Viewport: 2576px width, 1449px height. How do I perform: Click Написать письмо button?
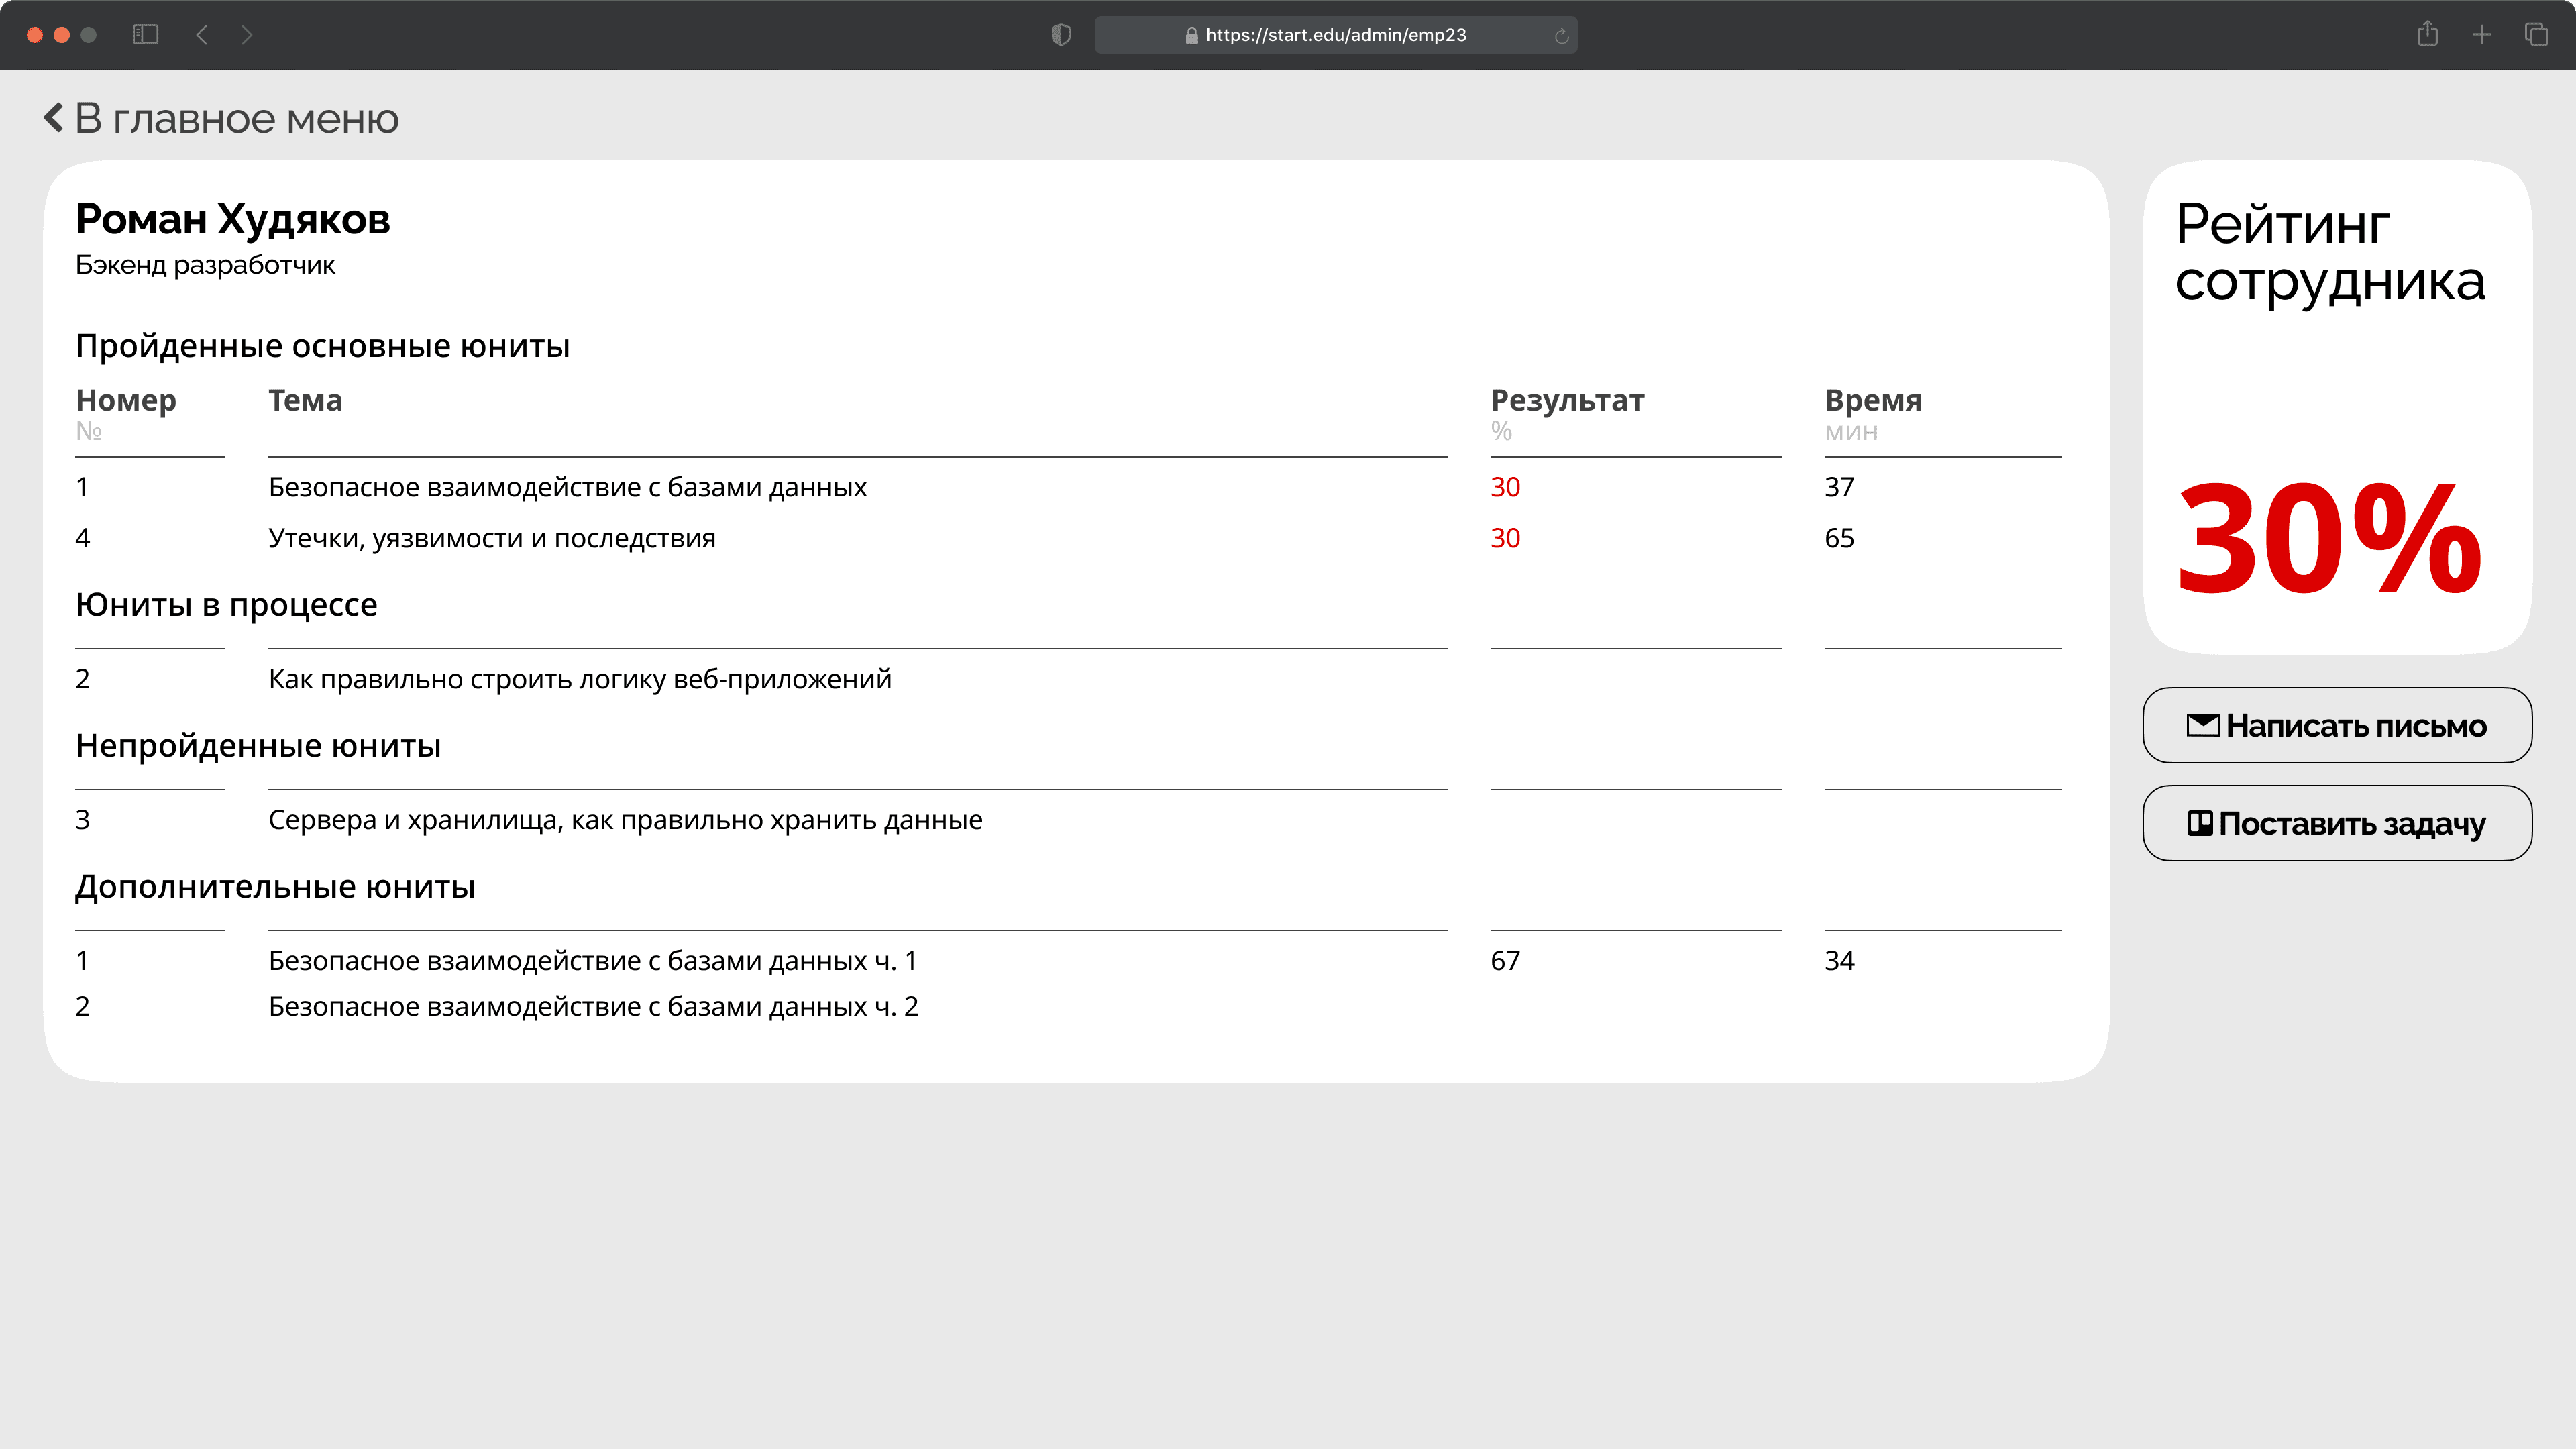coord(2337,725)
